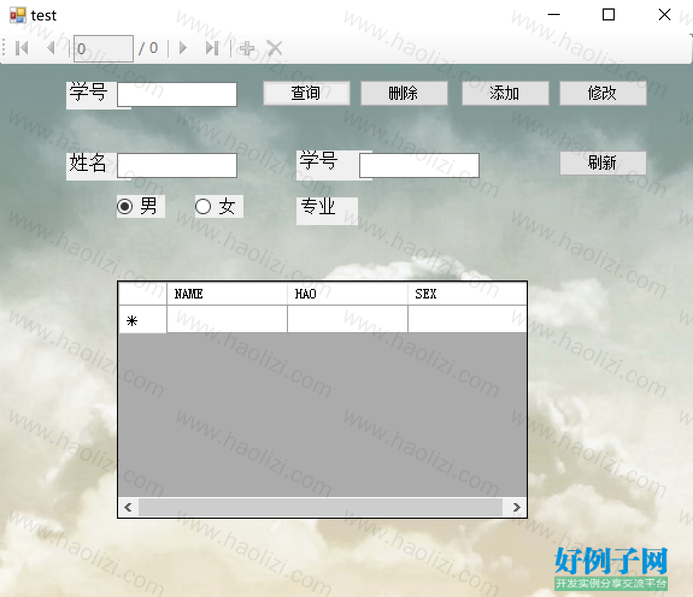693x597 pixels.
Task: Click the 刷新 button
Action: click(603, 163)
